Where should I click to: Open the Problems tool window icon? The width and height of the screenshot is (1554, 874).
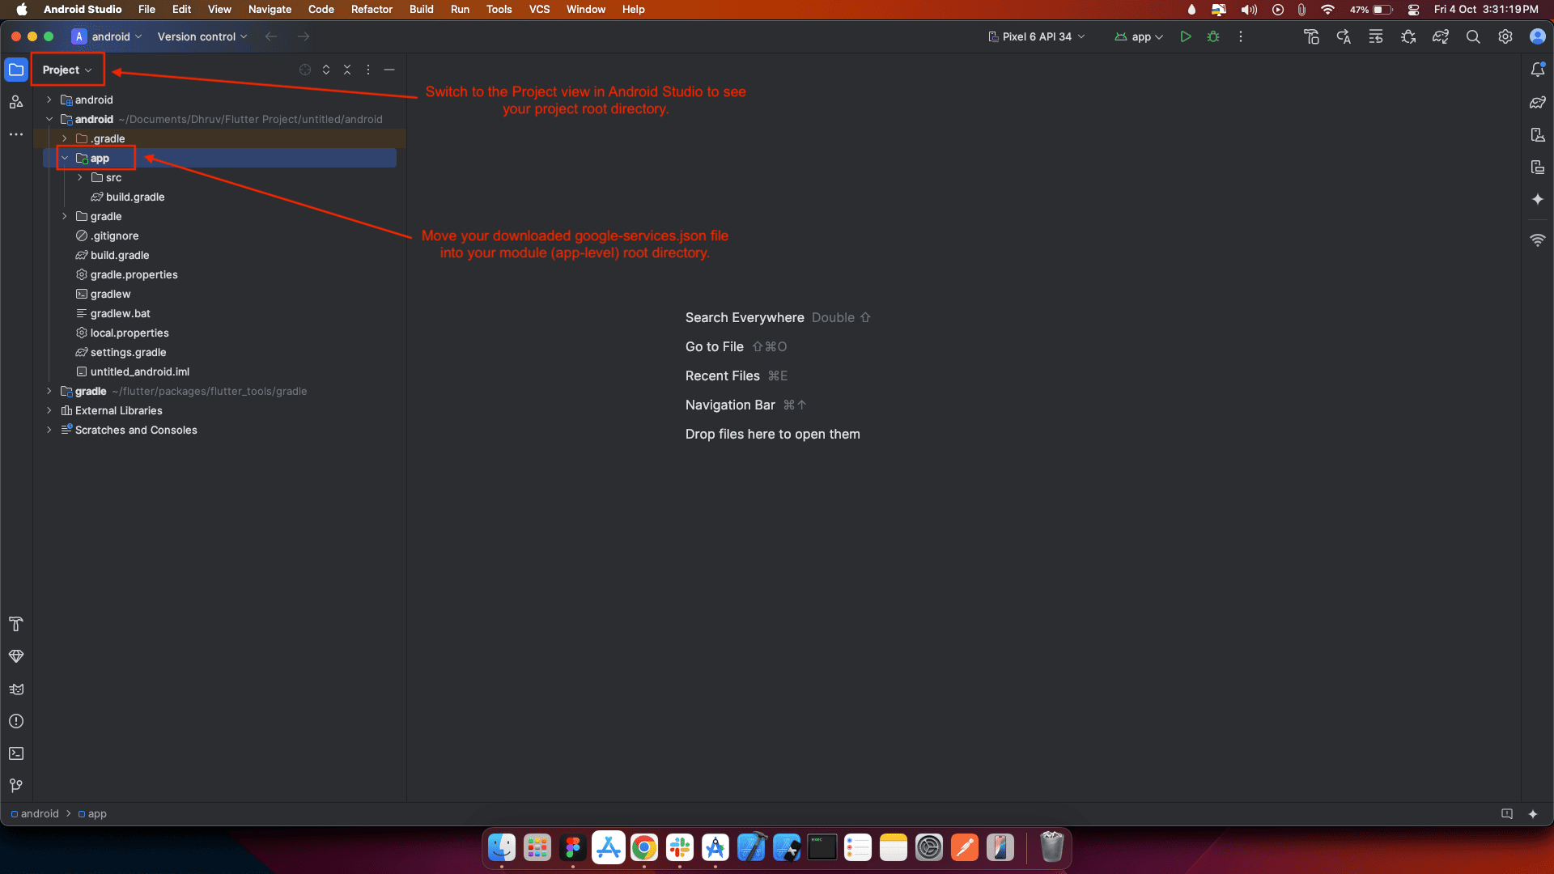16,721
